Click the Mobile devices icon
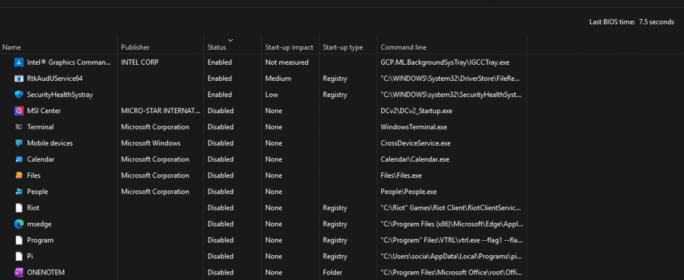The width and height of the screenshot is (684, 280). (x=19, y=143)
